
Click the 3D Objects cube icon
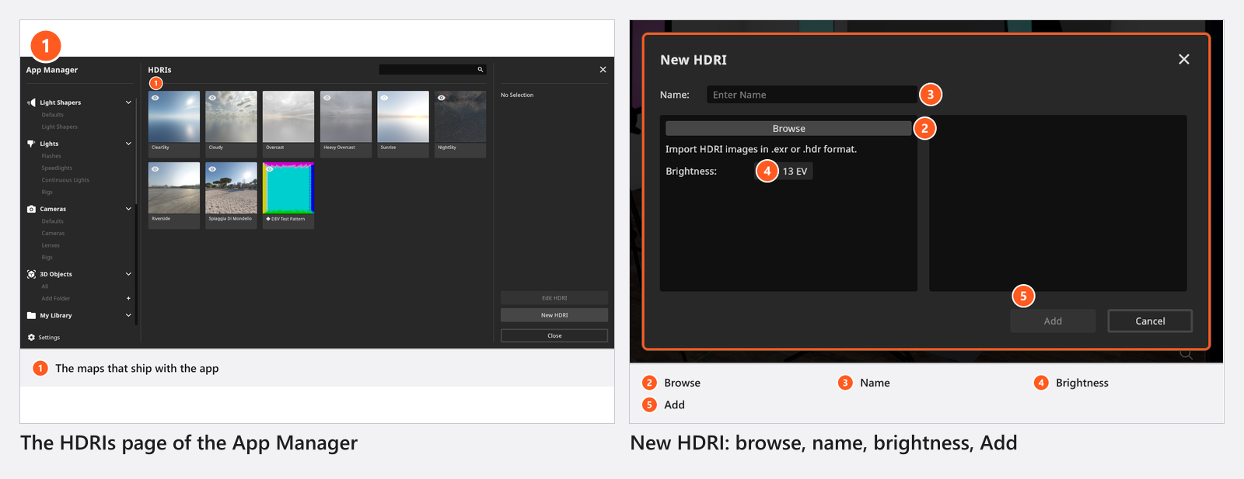pyautogui.click(x=31, y=274)
